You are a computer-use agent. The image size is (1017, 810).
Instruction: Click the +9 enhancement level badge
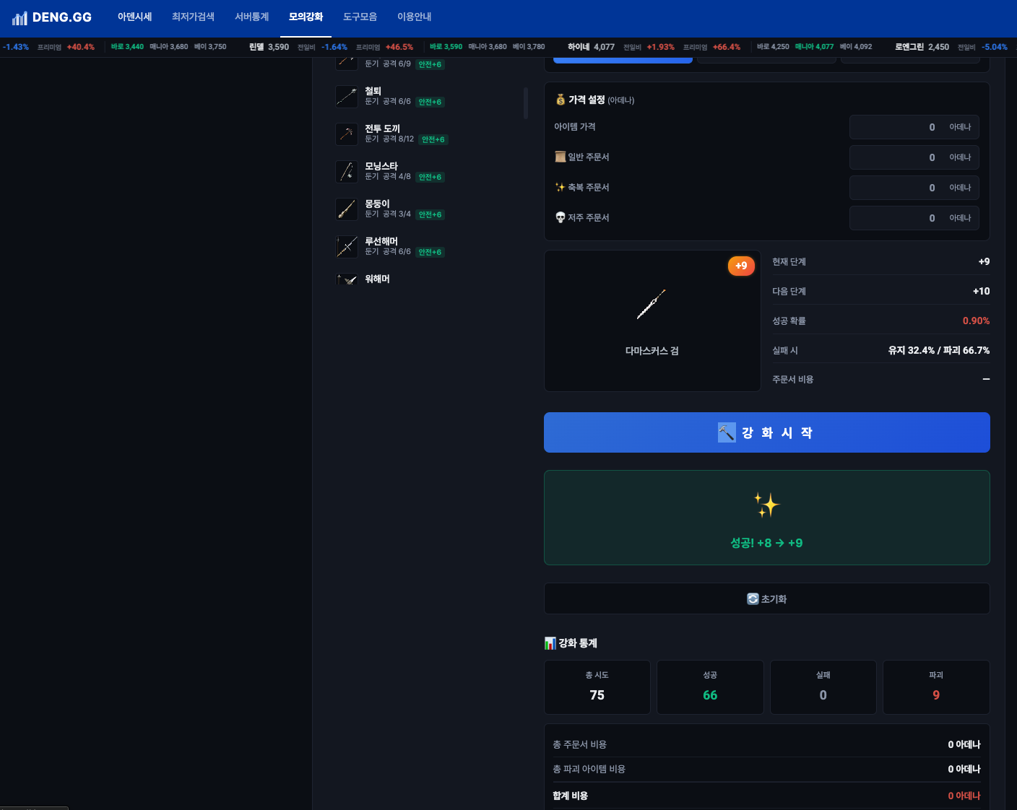click(x=741, y=266)
